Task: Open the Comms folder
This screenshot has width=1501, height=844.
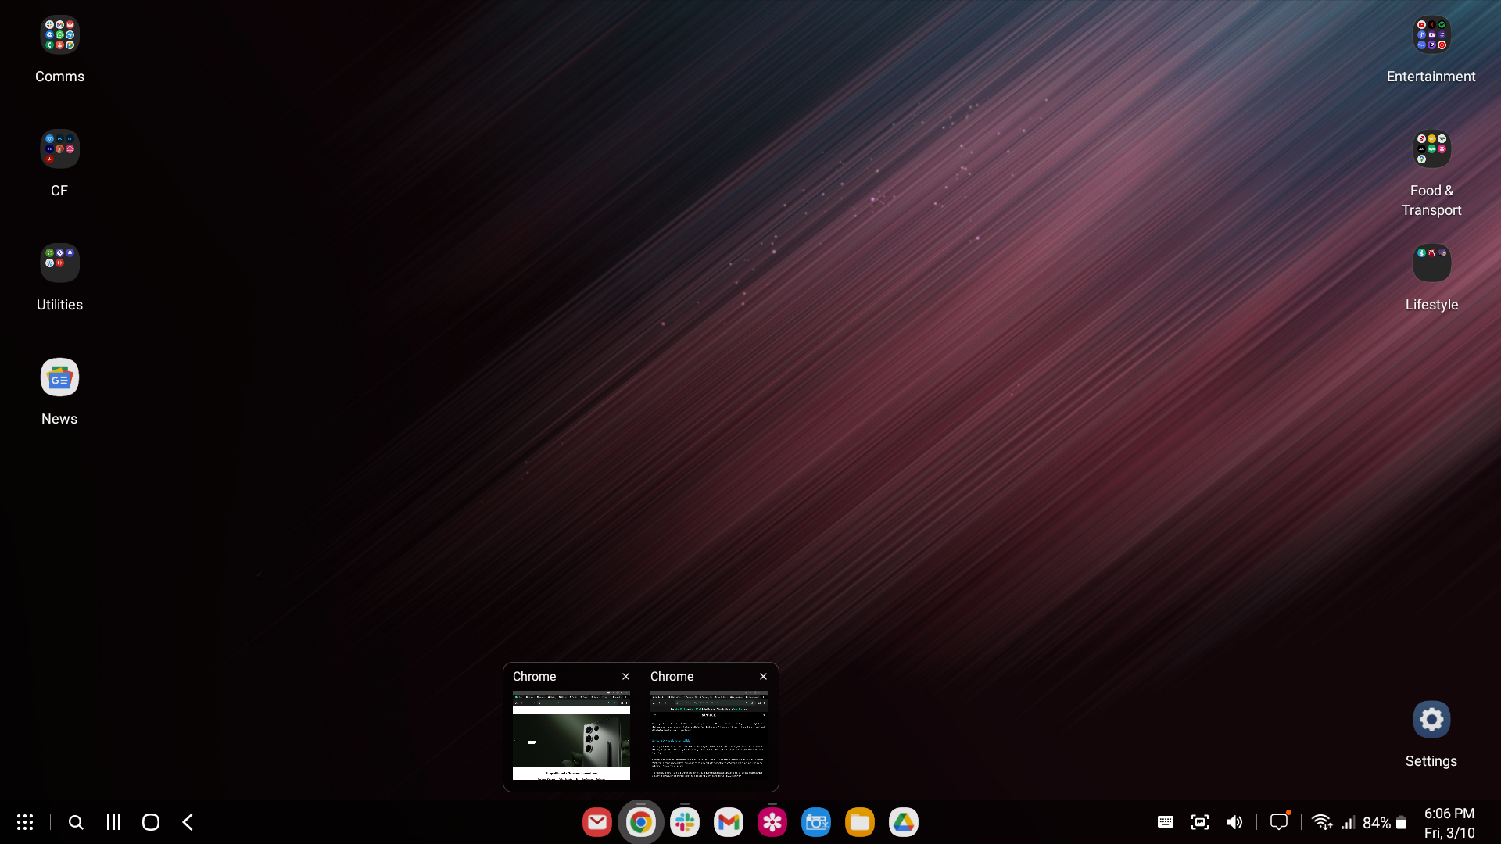Action: 59,35
